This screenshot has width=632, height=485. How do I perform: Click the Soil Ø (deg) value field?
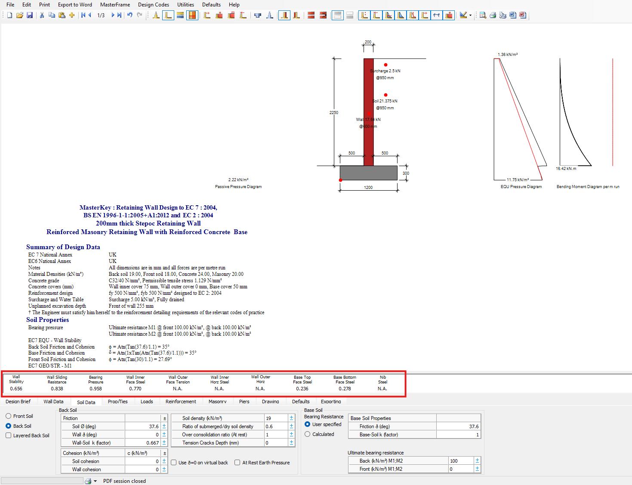pos(142,426)
